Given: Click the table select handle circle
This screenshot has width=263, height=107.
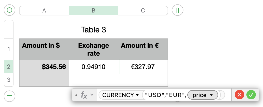Looking at the screenshot, I should 9,11.
